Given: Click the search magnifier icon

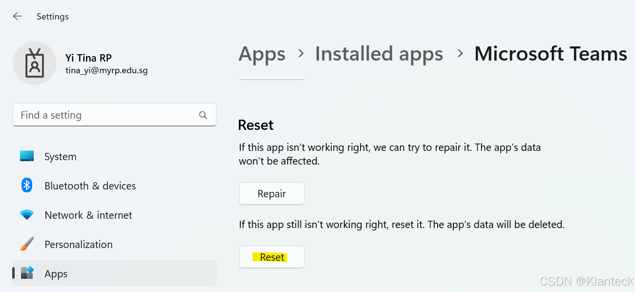Looking at the screenshot, I should (x=203, y=115).
